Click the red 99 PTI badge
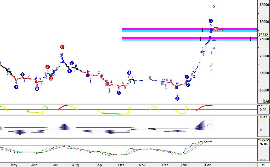Image resolution: width=270 pixels, height=167 pixels. point(216,29)
